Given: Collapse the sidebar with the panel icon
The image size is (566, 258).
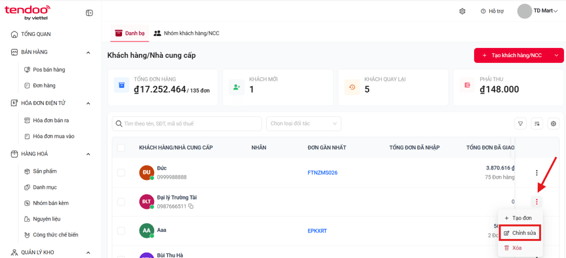Looking at the screenshot, I should point(89,13).
